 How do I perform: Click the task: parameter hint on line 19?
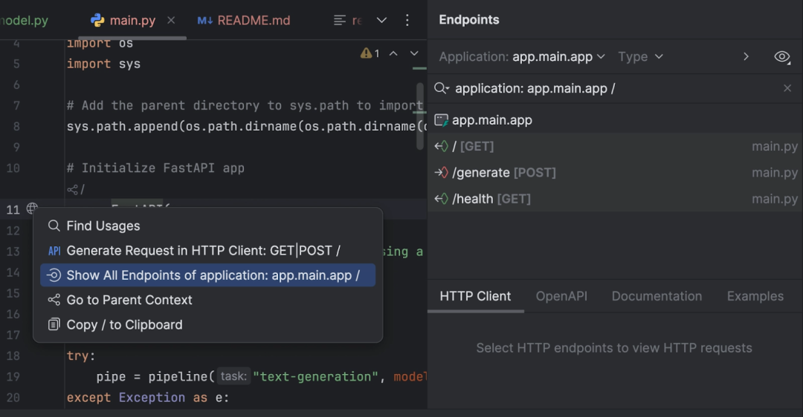pyautogui.click(x=233, y=377)
